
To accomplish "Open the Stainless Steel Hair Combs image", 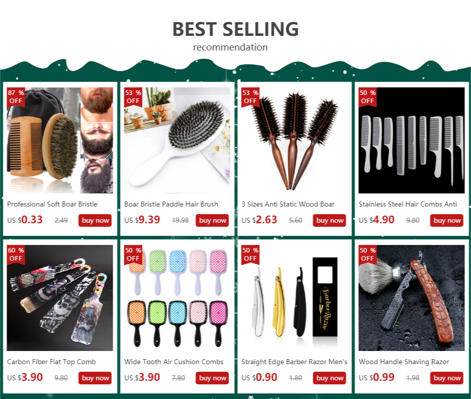I will tap(411, 140).
